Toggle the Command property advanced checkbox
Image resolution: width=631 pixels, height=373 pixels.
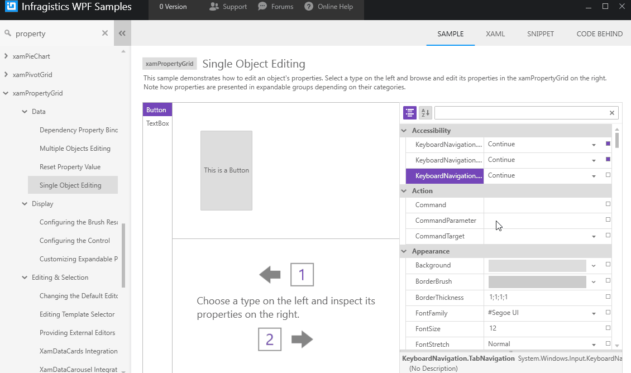point(607,204)
